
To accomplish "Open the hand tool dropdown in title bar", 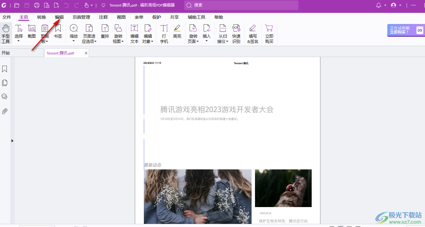I will point(92,5).
